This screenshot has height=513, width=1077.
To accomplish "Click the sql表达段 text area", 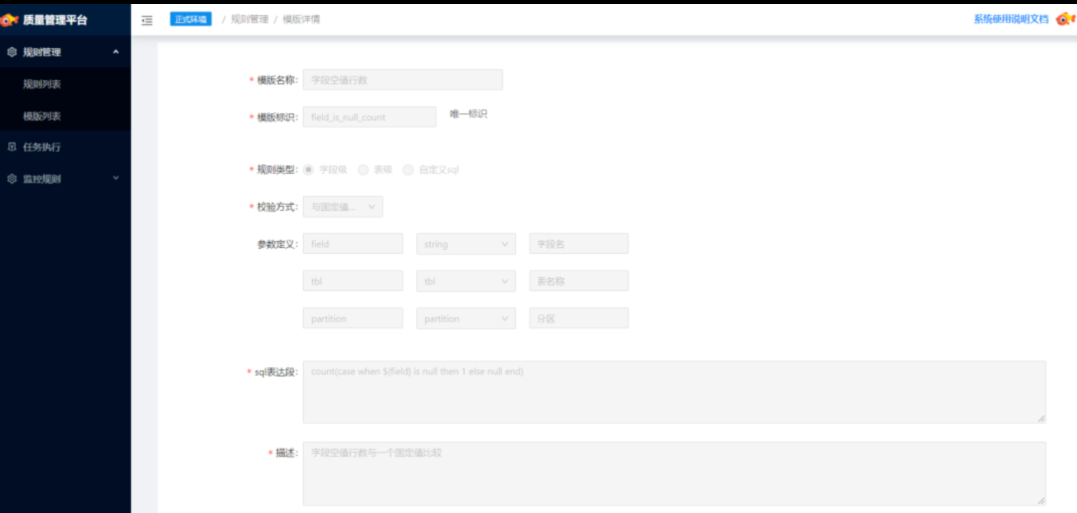I will click(674, 392).
